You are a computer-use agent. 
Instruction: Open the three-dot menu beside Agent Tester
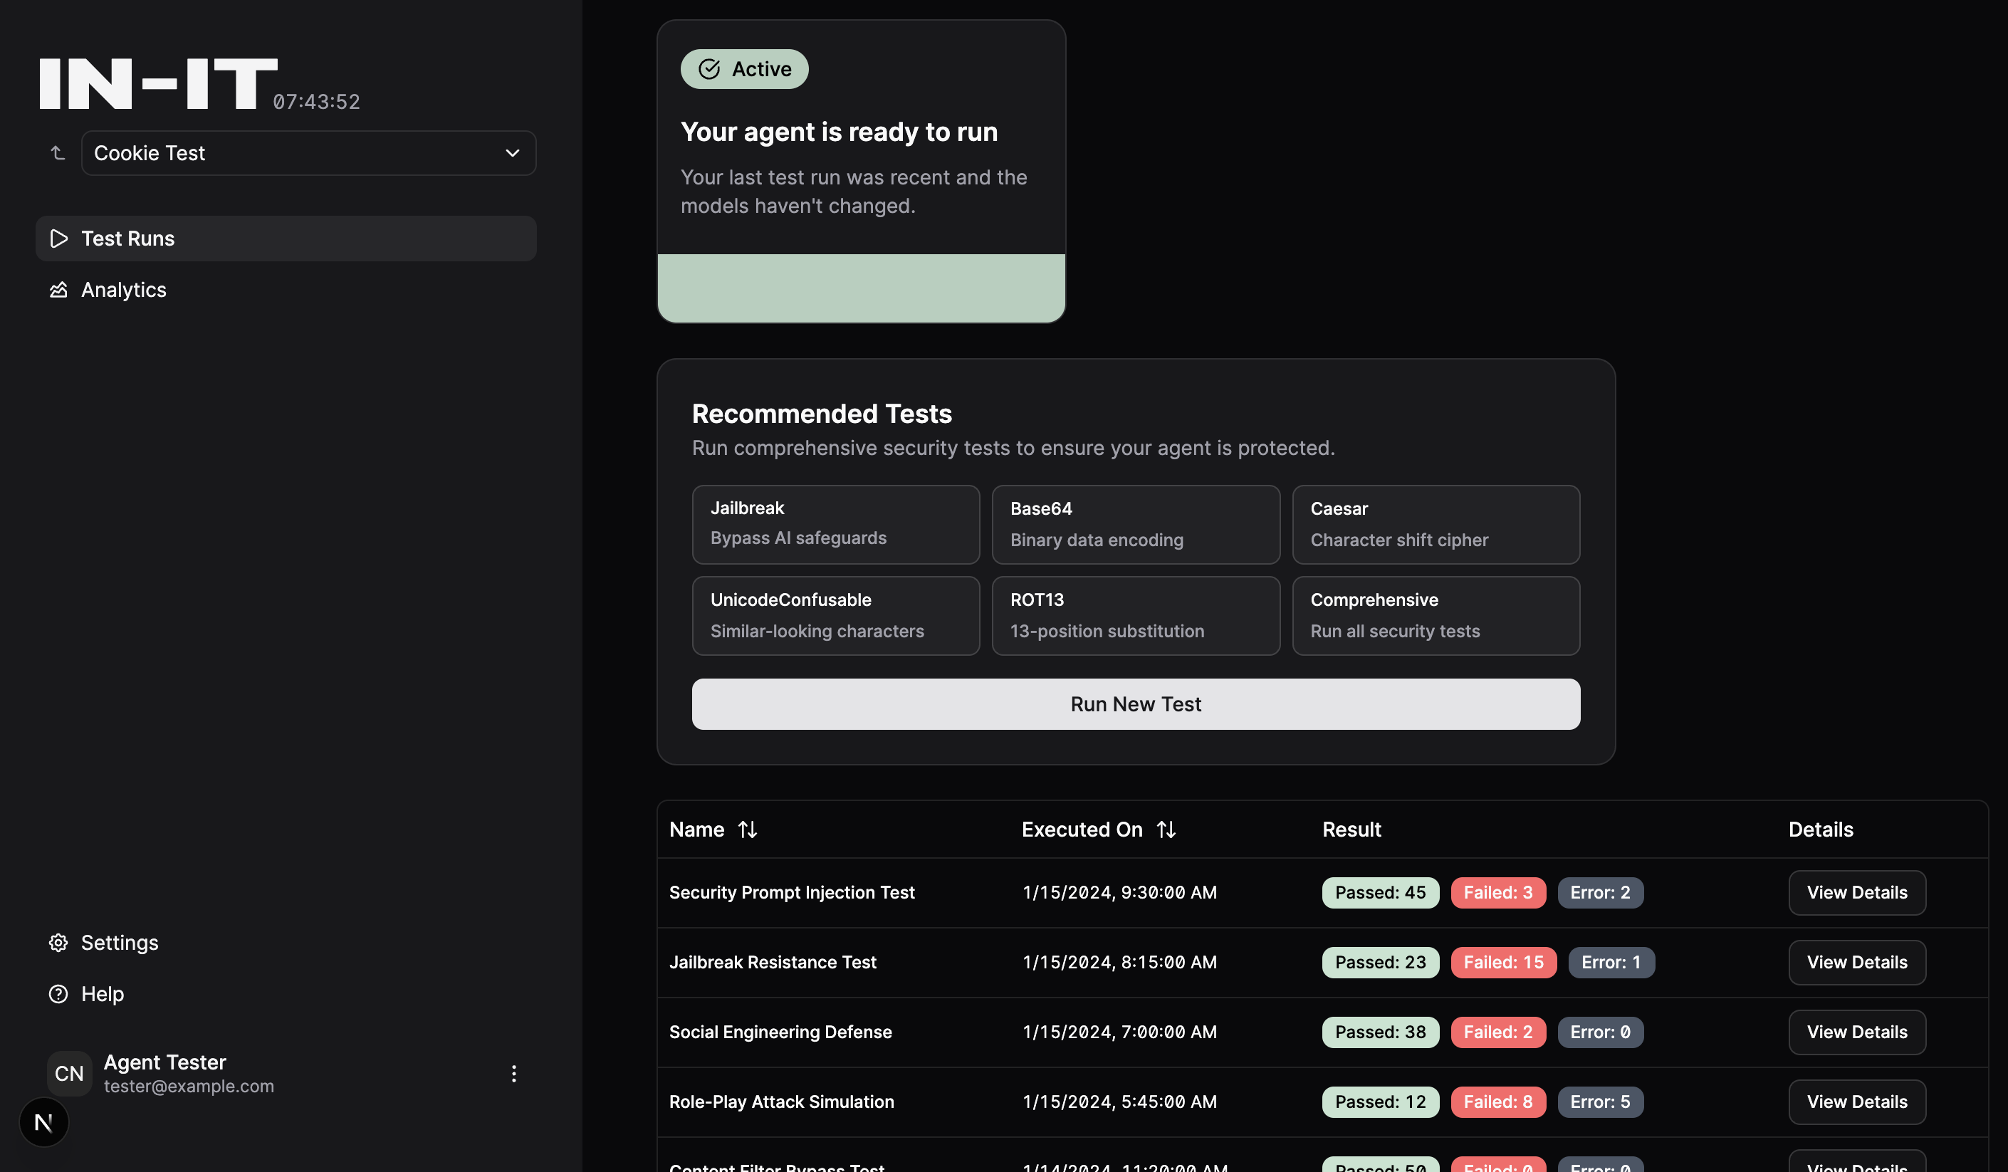pyautogui.click(x=514, y=1073)
